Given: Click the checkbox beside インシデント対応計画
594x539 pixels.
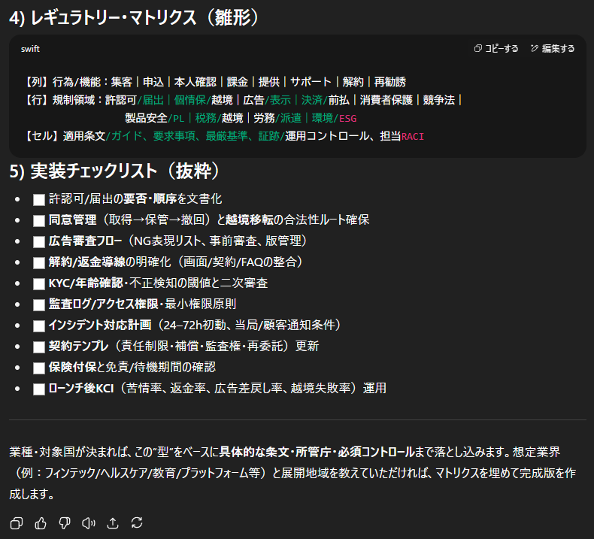Looking at the screenshot, I should pyautogui.click(x=39, y=326).
